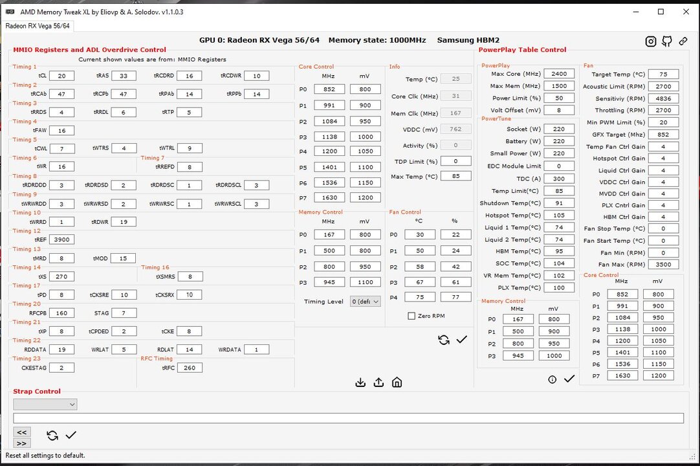Click the tRCDRD timing value field

(x=190, y=76)
